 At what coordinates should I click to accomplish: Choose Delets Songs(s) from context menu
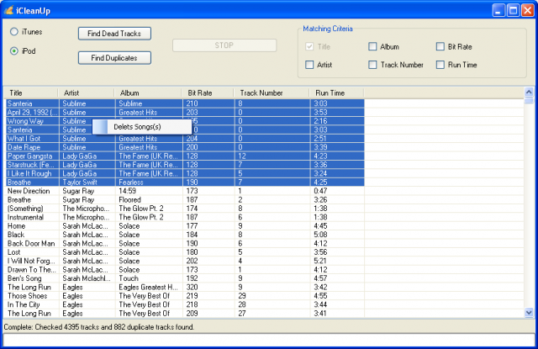point(142,127)
